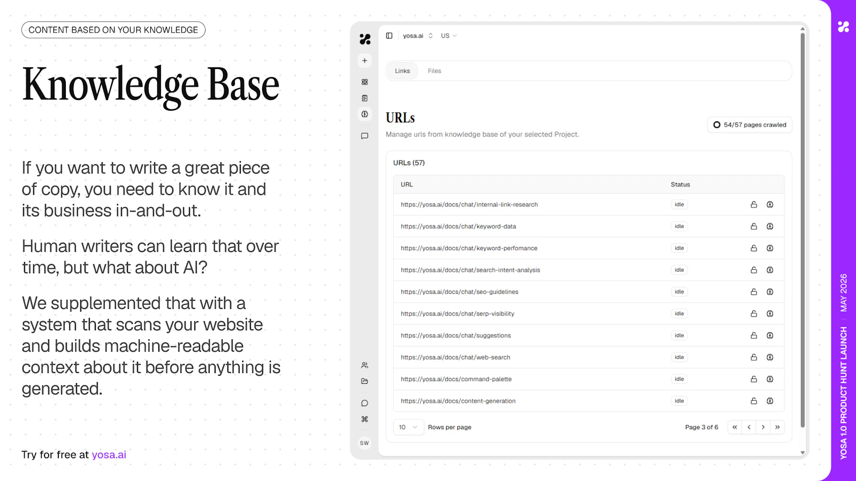Click the https://yosa.ai/docs/chat/web-search URL text
The height and width of the screenshot is (481, 856).
(x=455, y=358)
